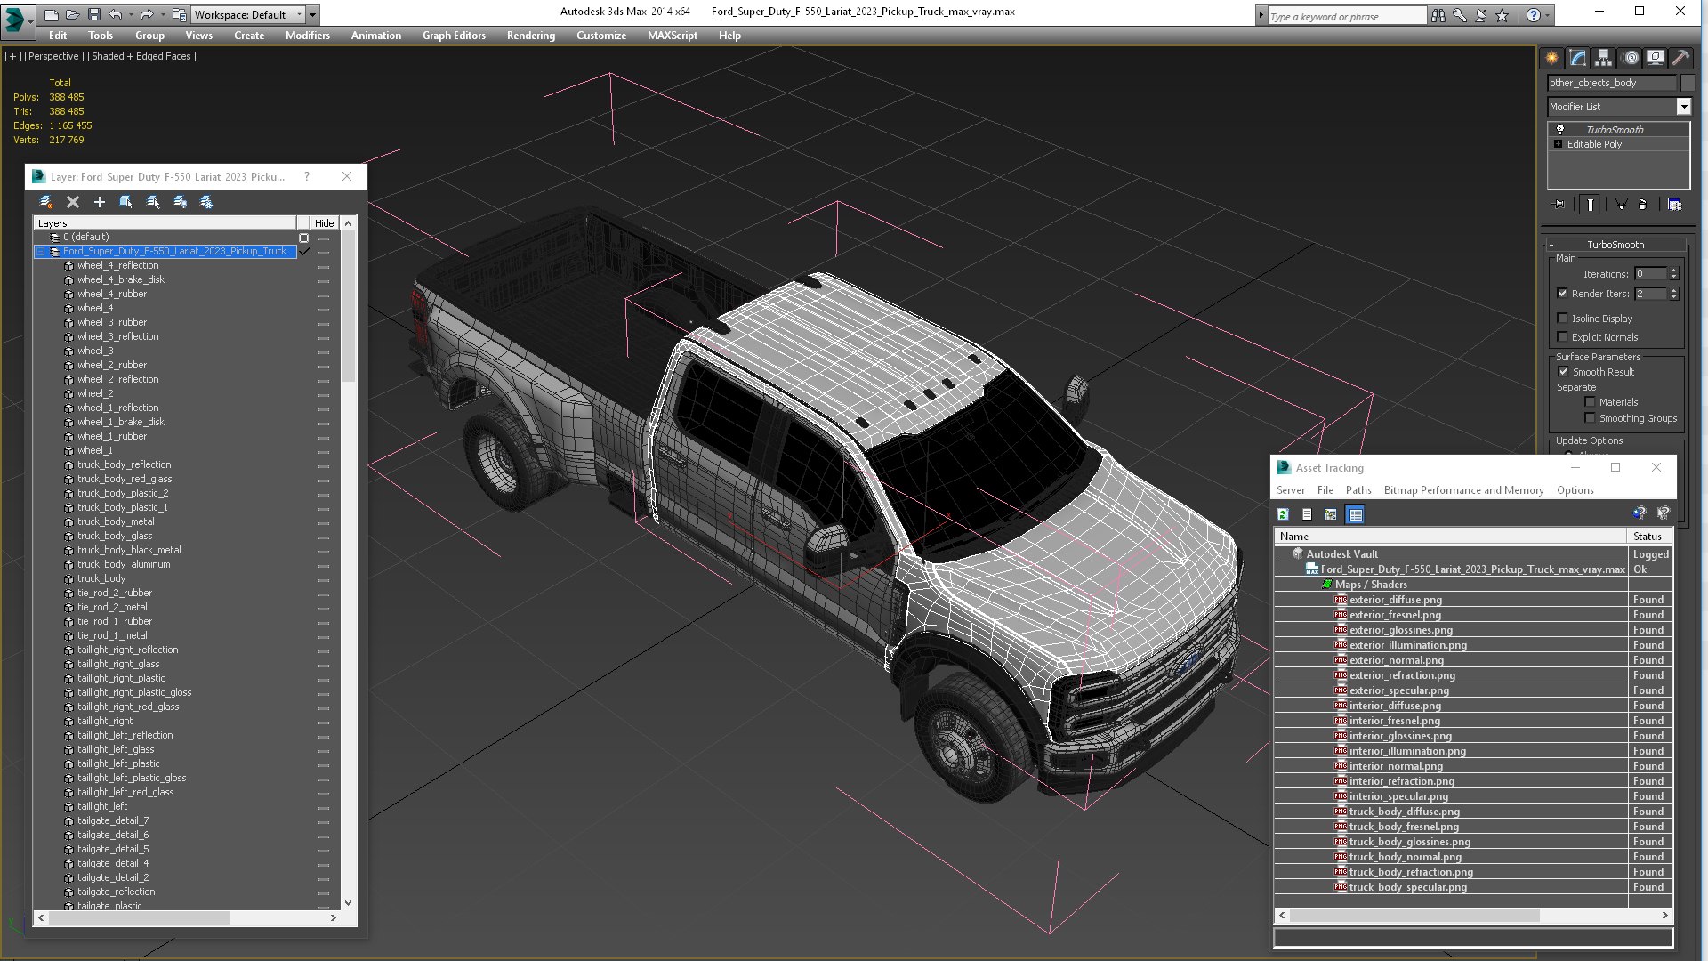Click Render Iters spinner down arrow
The image size is (1708, 961).
click(1673, 297)
